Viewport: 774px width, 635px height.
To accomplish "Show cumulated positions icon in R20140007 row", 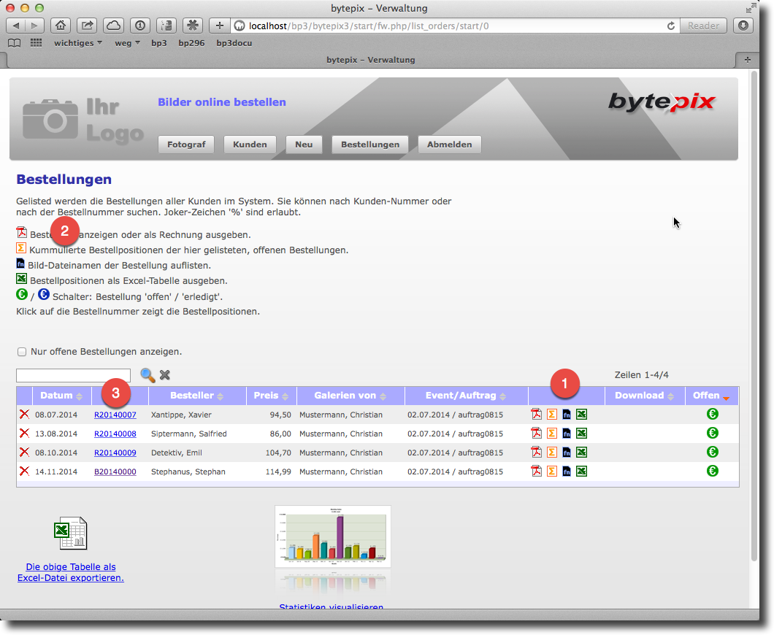I will (x=551, y=414).
